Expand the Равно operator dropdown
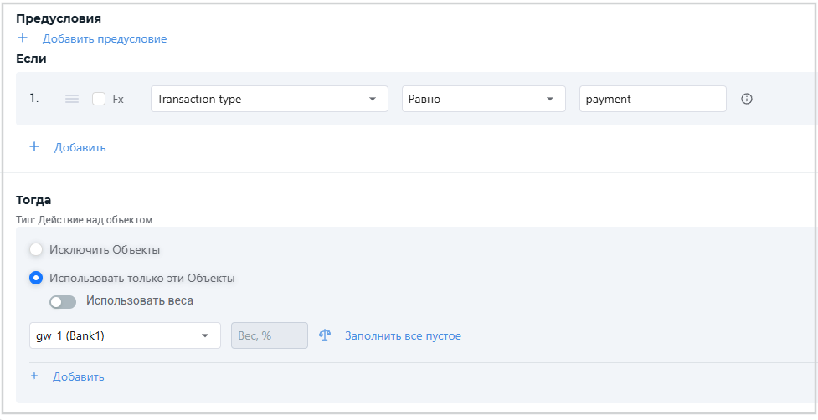This screenshot has height=420, width=818. coord(482,99)
